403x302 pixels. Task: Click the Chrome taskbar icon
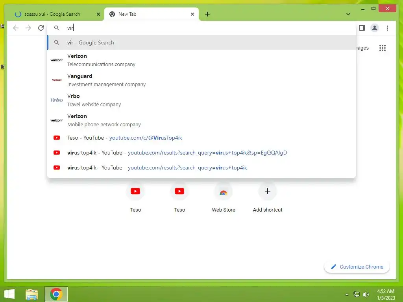tap(56, 294)
